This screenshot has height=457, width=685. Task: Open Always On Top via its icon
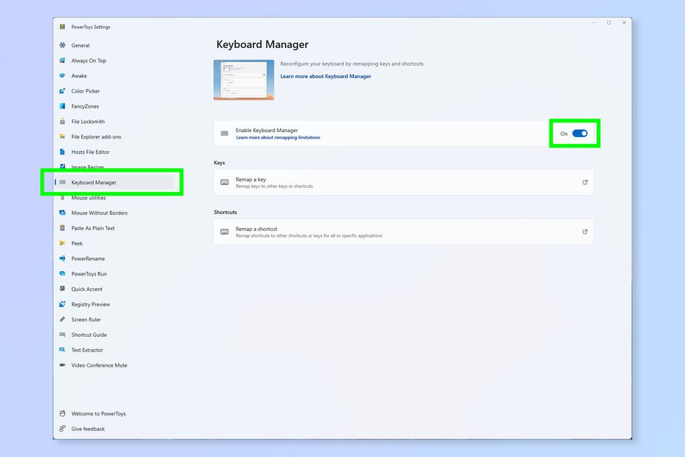point(64,60)
